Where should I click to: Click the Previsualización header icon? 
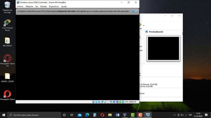146,32
